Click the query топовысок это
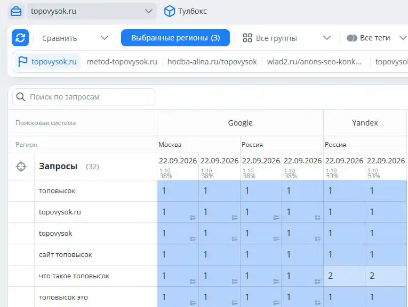The height and width of the screenshot is (307, 408). tap(63, 297)
